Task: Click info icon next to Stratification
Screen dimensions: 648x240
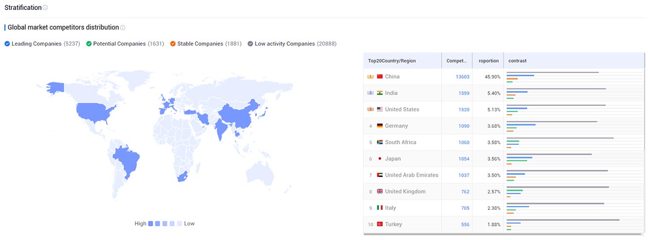Action: click(45, 8)
